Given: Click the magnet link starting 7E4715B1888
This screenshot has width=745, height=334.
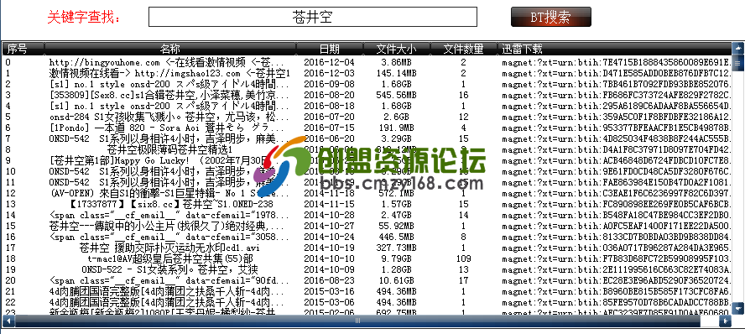Looking at the screenshot, I should click(616, 62).
